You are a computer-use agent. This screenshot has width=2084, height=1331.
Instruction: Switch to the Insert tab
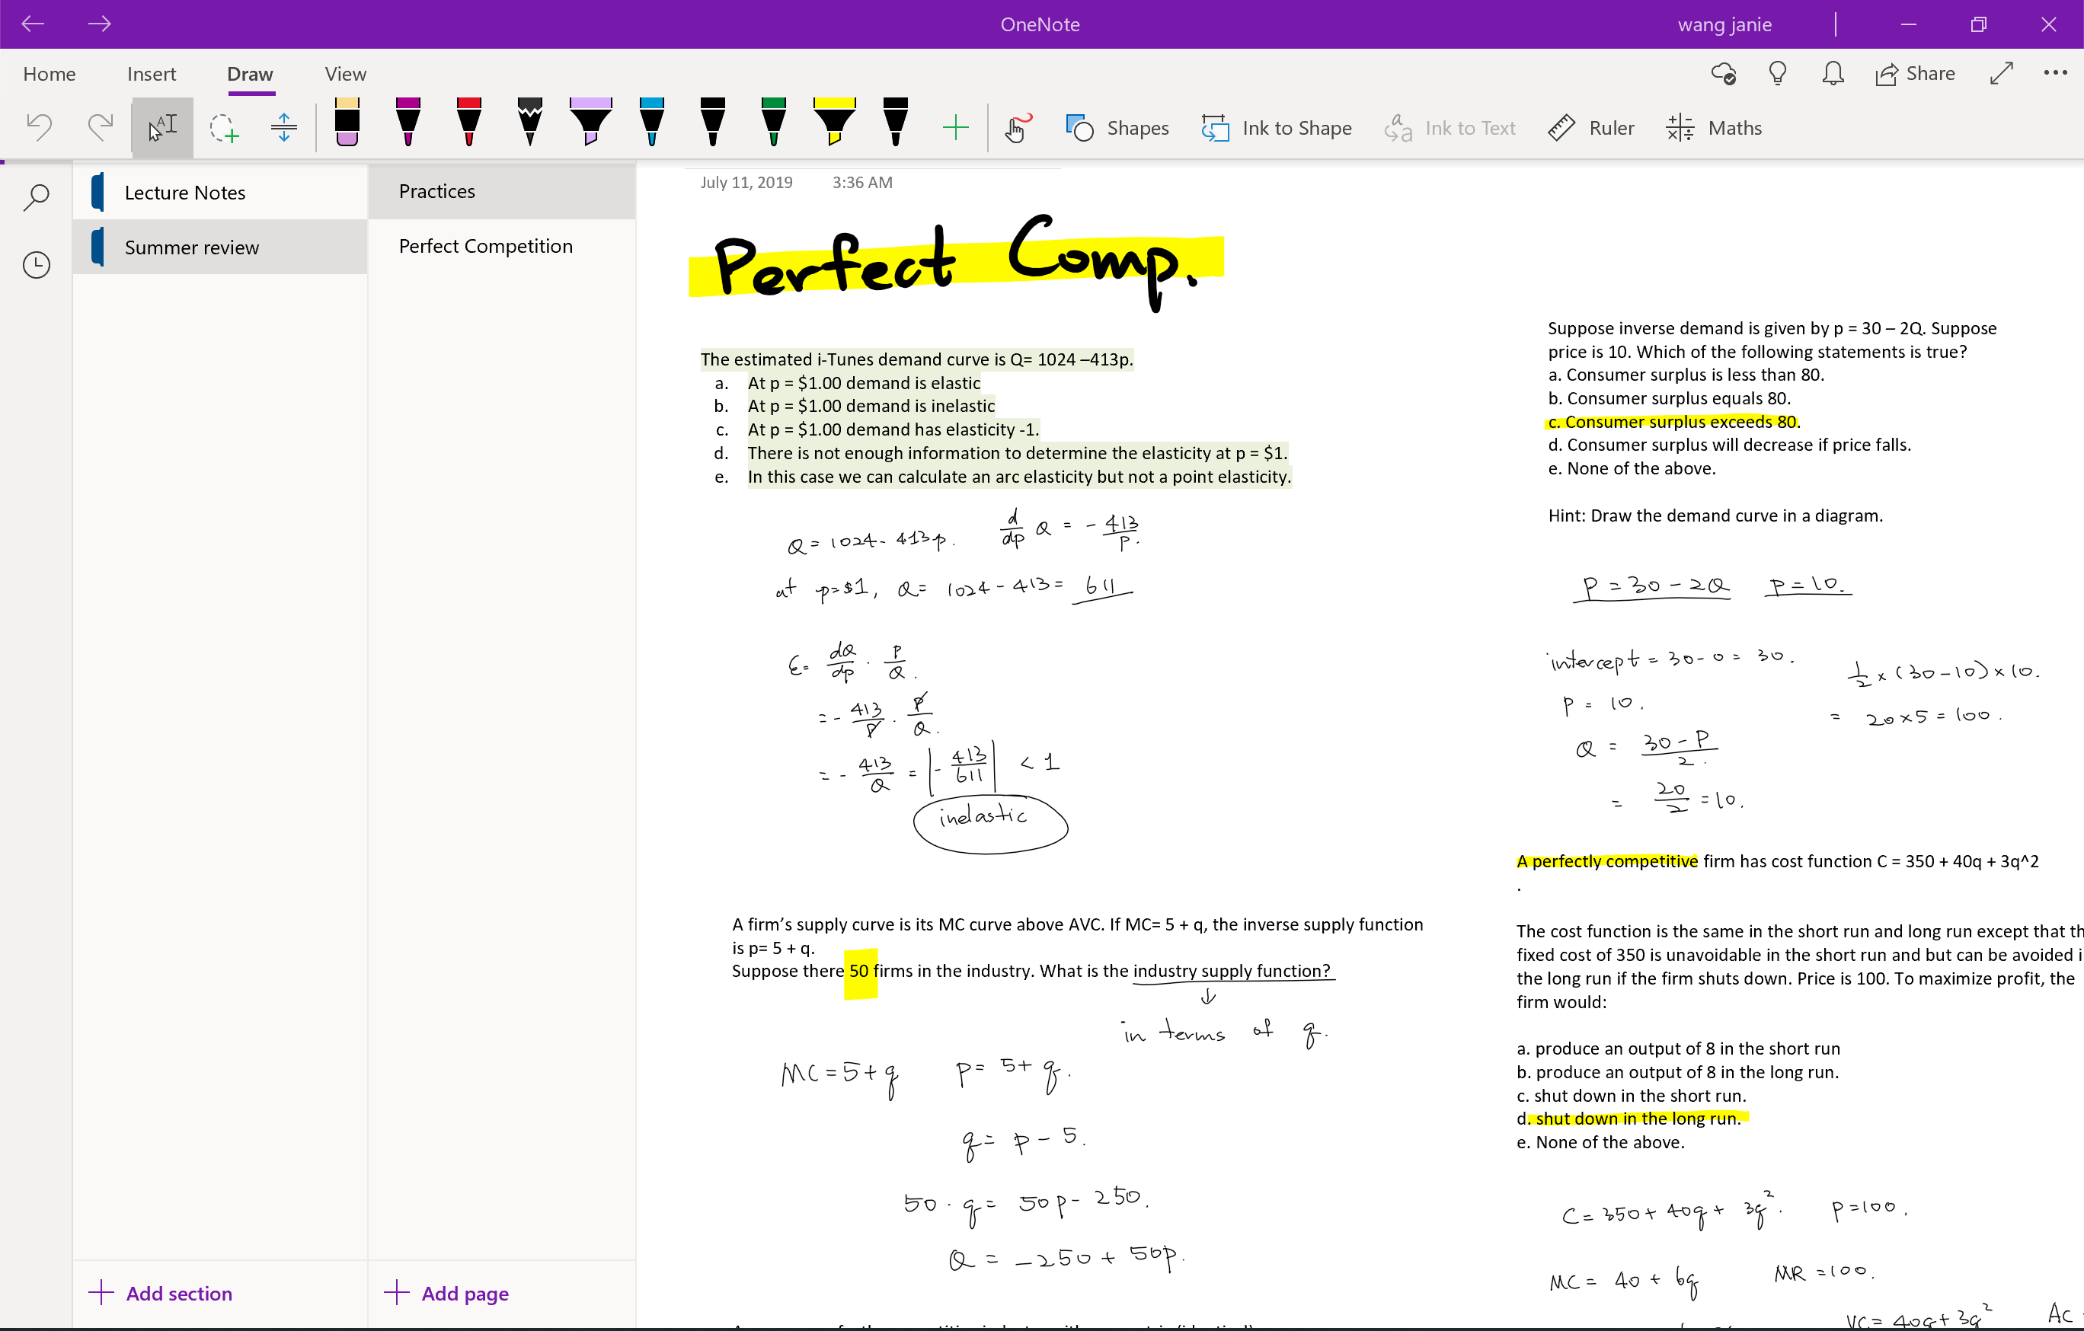point(152,73)
